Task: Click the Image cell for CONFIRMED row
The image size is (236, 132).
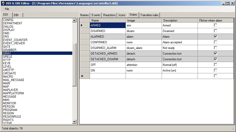Action: click(143, 42)
